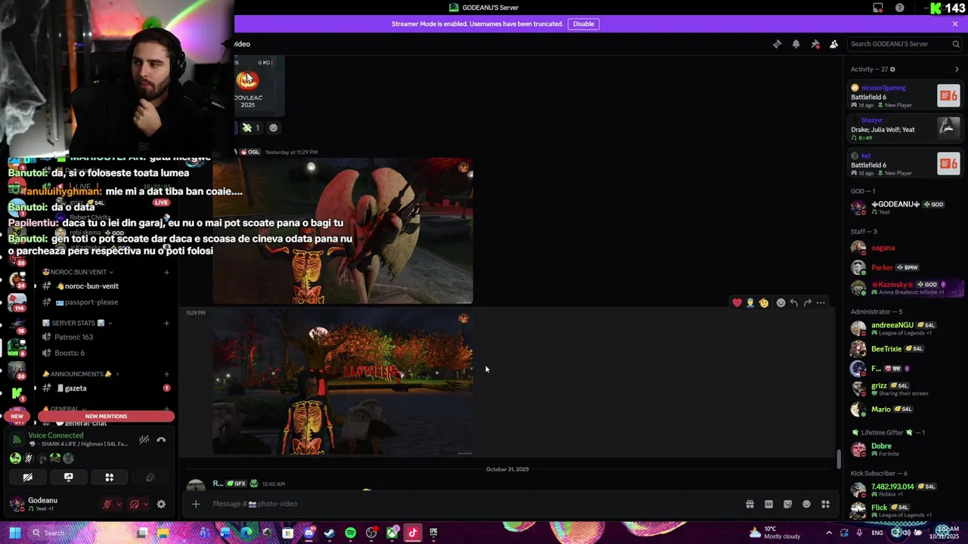Open Stezyvr music activity card
Viewport: 968px width, 544px height.
coord(906,128)
